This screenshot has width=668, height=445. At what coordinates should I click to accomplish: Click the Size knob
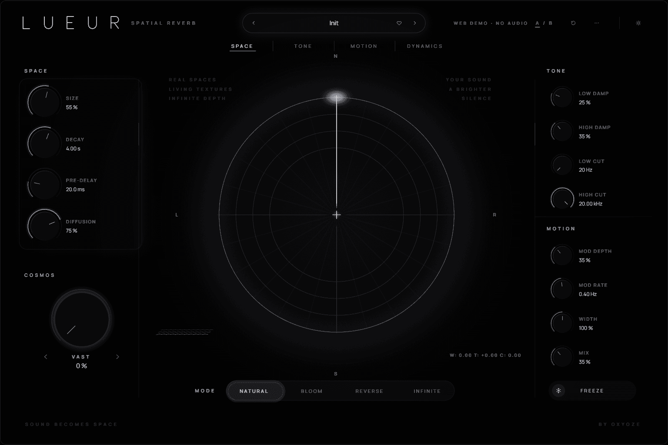coord(44,102)
